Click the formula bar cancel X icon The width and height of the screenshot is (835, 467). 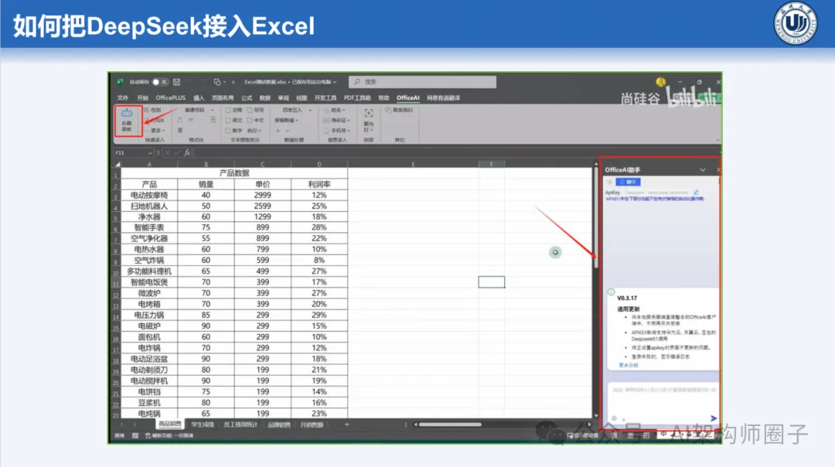[167, 153]
